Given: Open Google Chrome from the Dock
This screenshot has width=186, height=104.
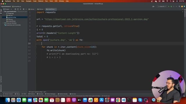Looking at the screenshot, I should click(118, 100).
